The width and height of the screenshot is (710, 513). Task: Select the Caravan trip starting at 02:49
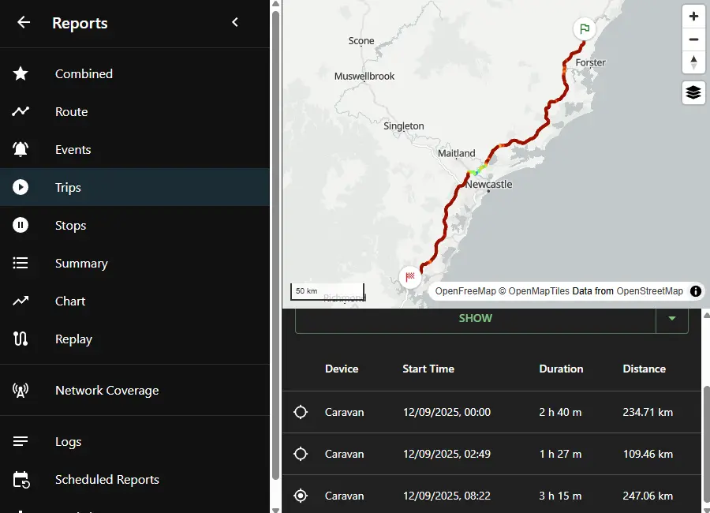301,454
